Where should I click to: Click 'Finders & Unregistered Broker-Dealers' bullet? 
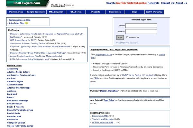click(110, 64)
